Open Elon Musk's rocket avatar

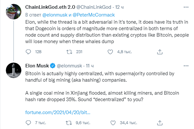(14, 70)
